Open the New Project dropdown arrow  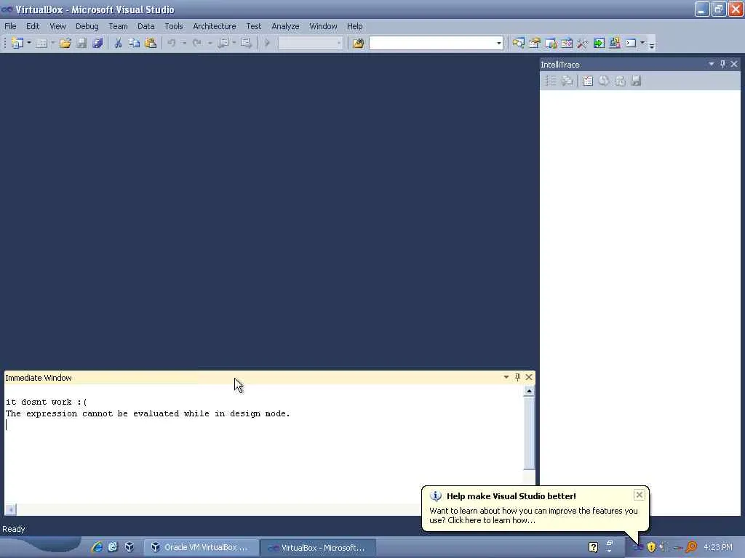pos(29,43)
